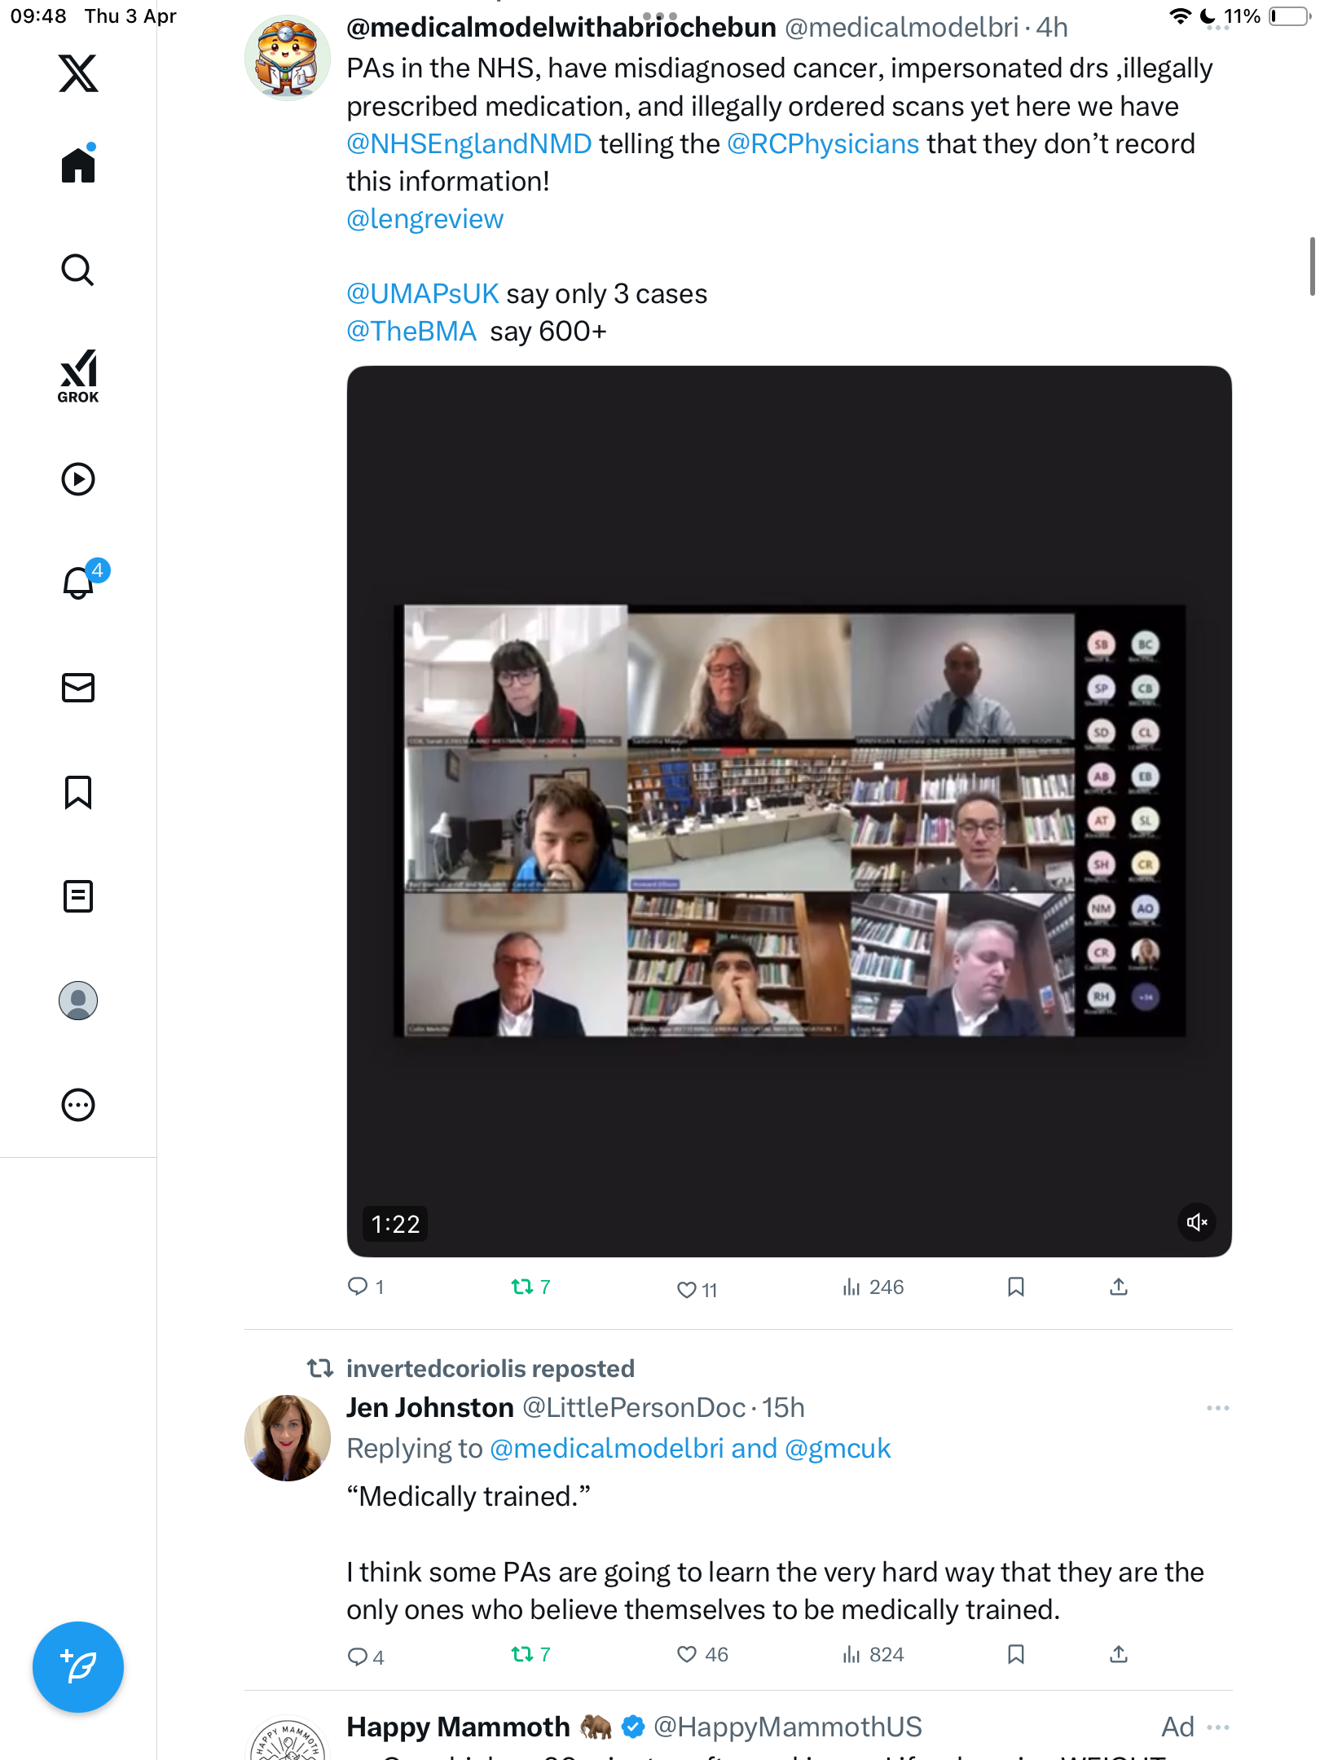Open the 4h timestamp of the post
This screenshot has width=1320, height=1760.
pos(1052,28)
